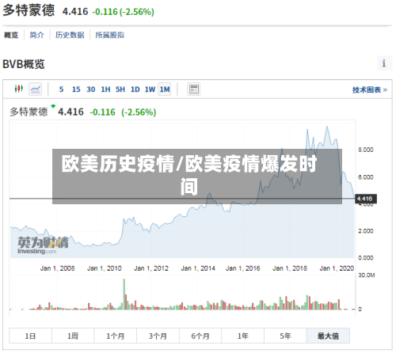The image size is (396, 353).
Task: Set chart range to 最大值
Action: click(x=328, y=336)
